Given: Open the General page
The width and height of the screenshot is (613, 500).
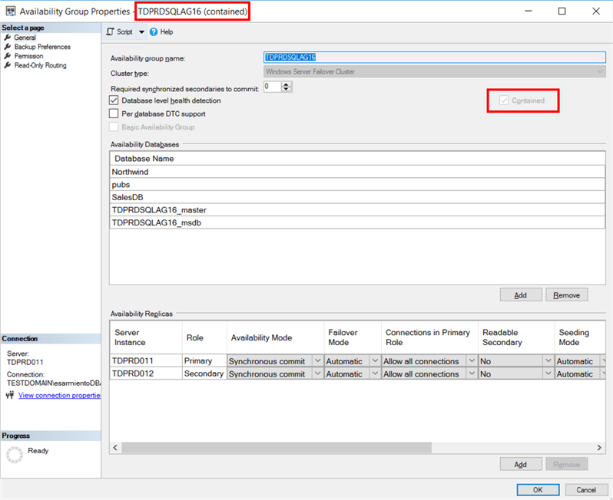Looking at the screenshot, I should (x=25, y=38).
